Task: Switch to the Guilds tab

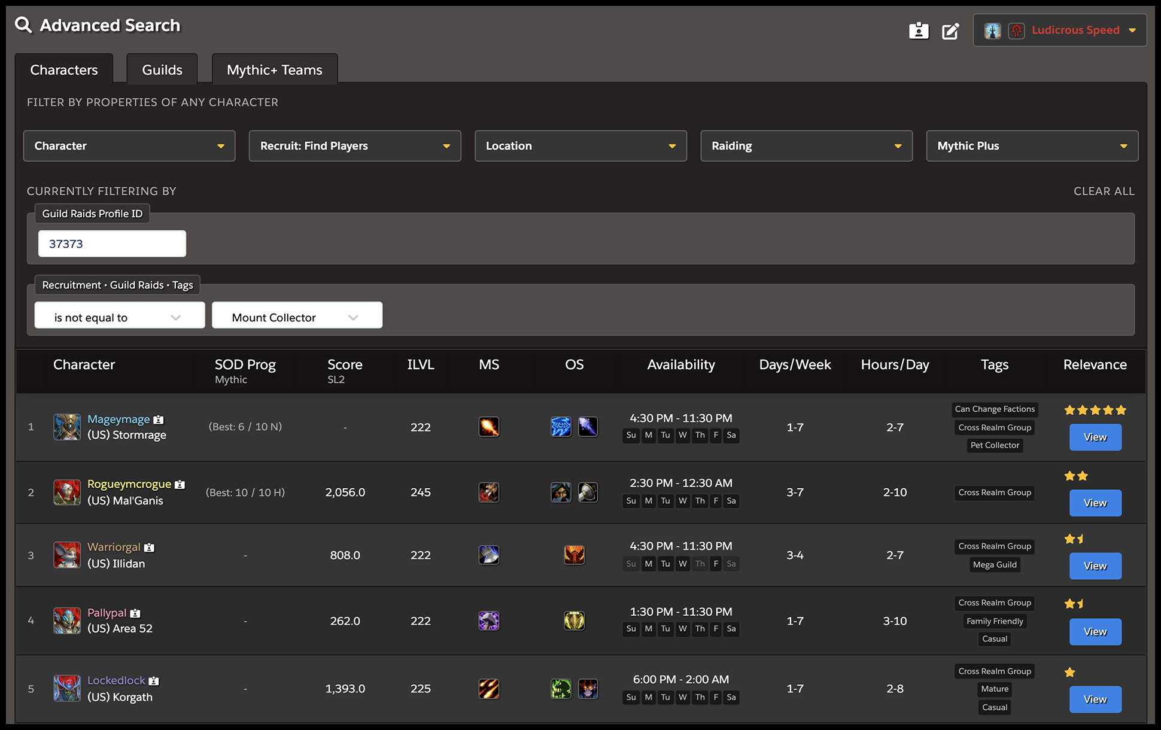Action: (x=162, y=70)
